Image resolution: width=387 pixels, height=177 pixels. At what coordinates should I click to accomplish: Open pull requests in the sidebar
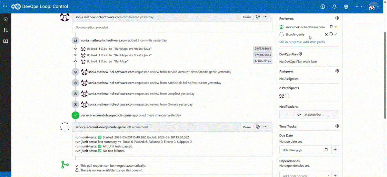pos(5,30)
